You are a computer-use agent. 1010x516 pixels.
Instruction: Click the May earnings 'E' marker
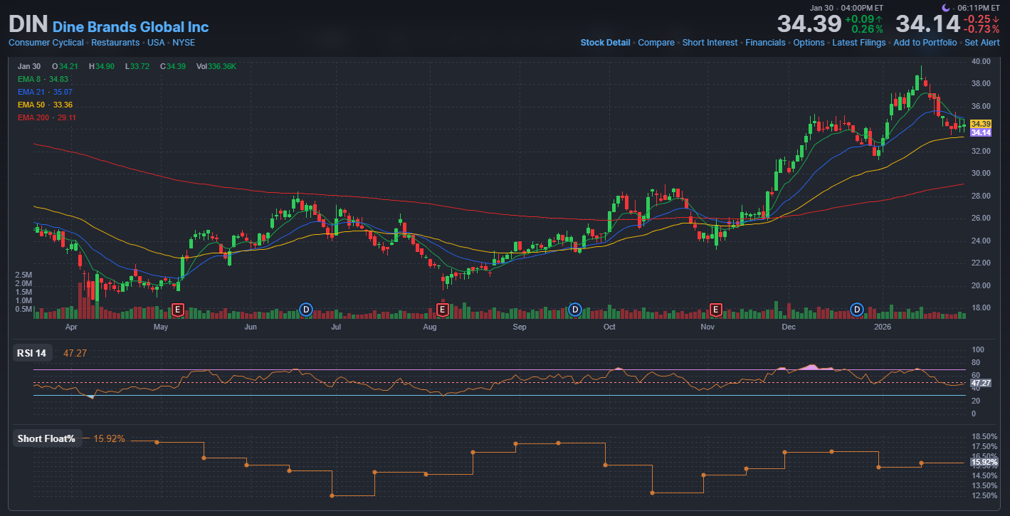[x=178, y=309]
